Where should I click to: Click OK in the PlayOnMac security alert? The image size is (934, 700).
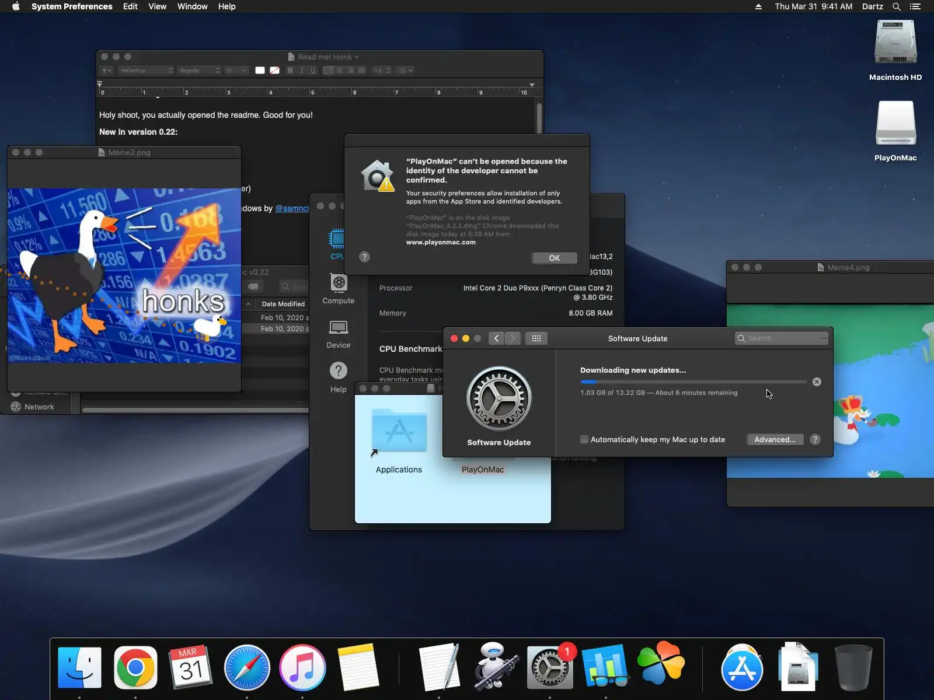(555, 258)
